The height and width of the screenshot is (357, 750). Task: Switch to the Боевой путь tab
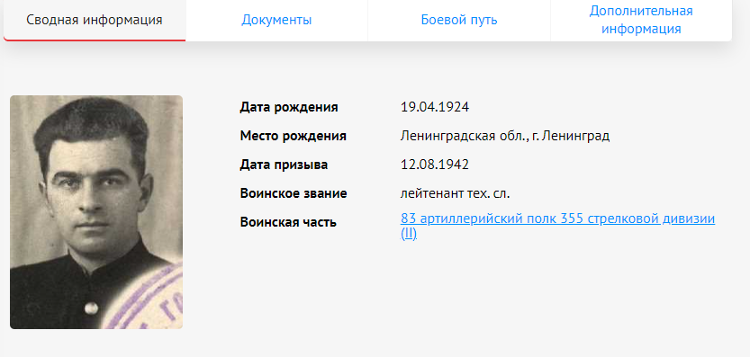point(458,20)
